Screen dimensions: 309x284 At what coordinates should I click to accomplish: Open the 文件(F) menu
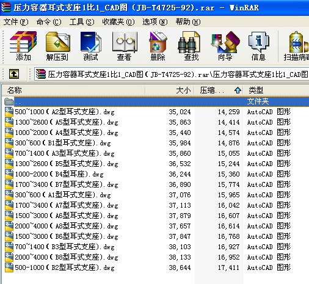[x=16, y=22]
